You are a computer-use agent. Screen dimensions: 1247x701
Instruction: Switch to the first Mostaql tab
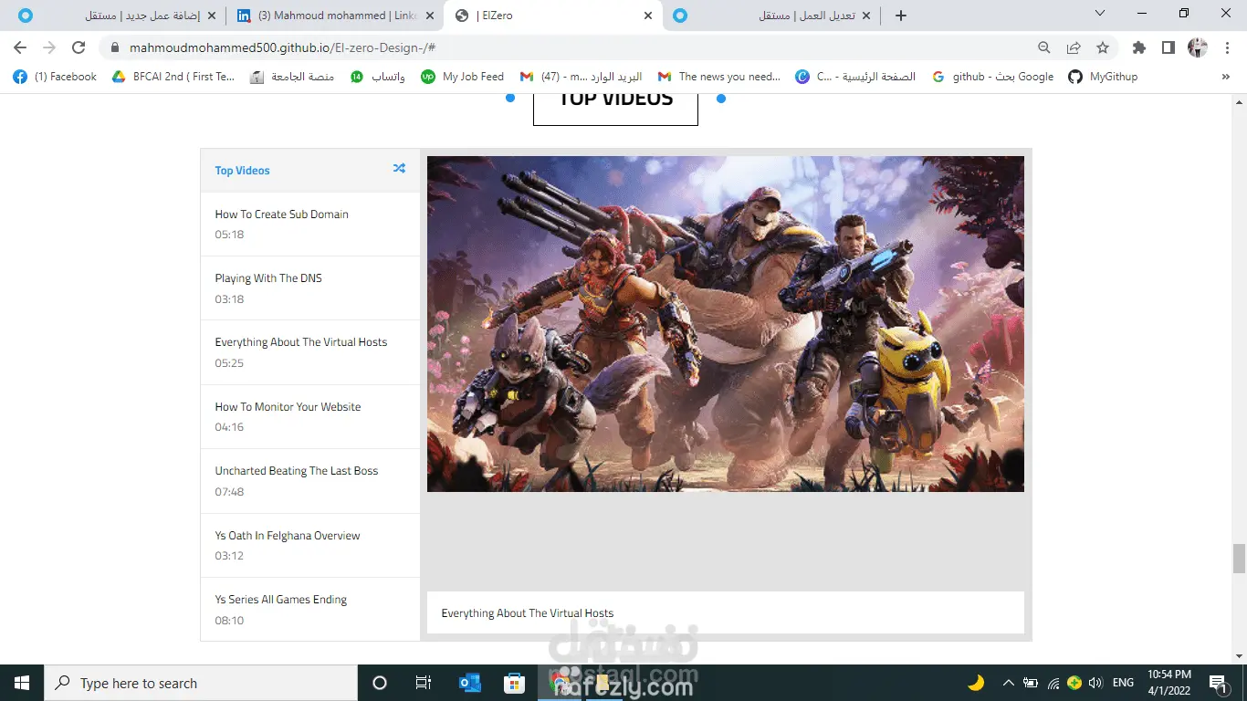[119, 16]
